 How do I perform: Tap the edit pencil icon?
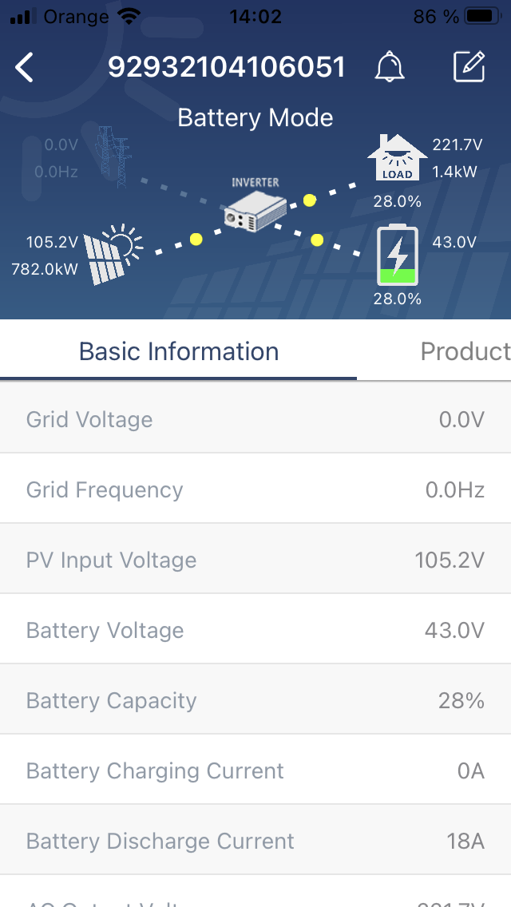[x=469, y=68]
